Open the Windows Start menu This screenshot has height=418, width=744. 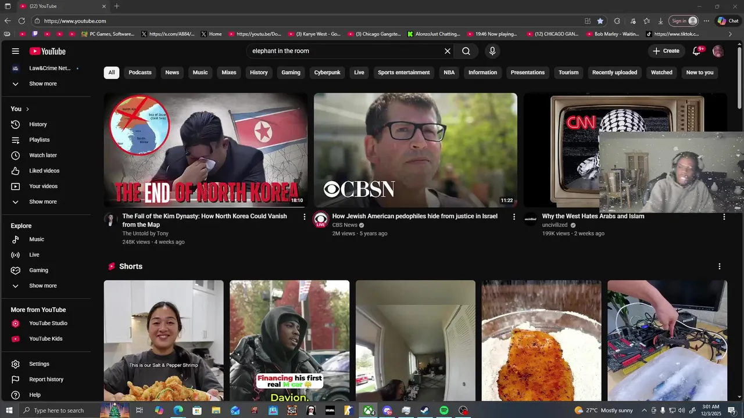click(x=9, y=410)
